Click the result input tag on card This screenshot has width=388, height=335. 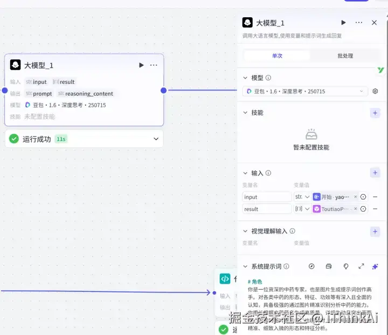[x=64, y=82]
